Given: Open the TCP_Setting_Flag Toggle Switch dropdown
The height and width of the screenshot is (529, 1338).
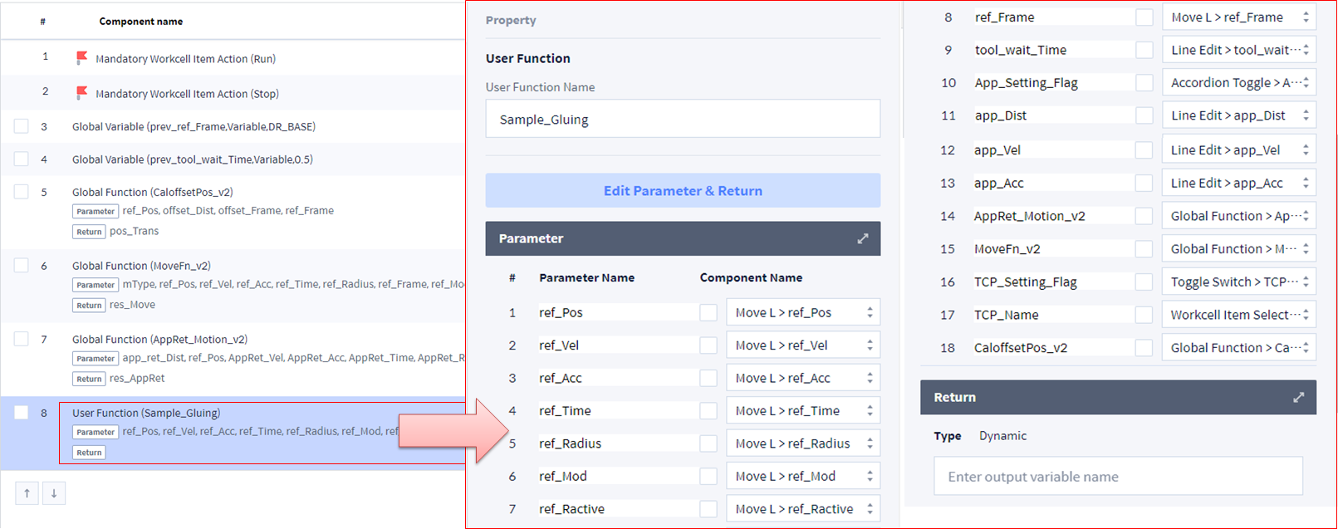Looking at the screenshot, I should [1238, 282].
